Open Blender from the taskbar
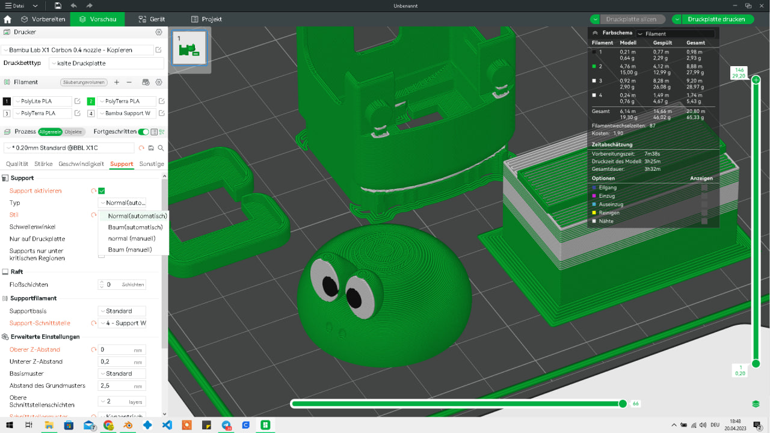Screen dimensions: 770x433 coord(128,425)
